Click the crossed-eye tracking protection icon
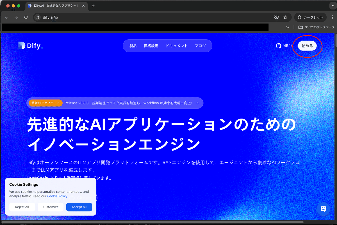The image size is (337, 225). pyautogui.click(x=277, y=17)
